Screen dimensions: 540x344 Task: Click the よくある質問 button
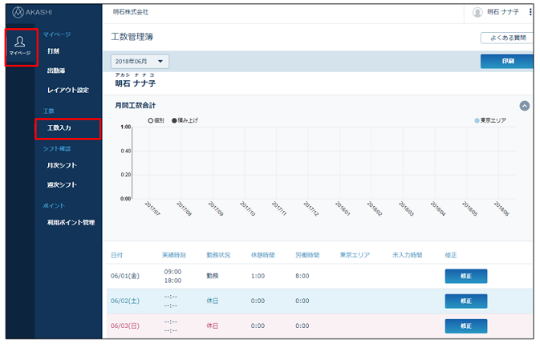pos(505,38)
